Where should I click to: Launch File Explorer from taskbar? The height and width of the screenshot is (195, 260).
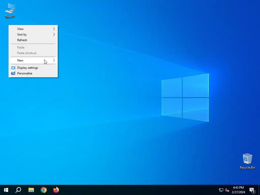(31, 190)
